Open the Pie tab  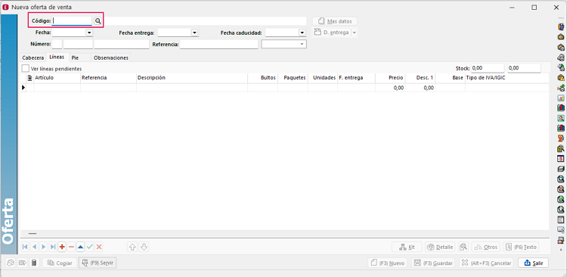point(75,58)
